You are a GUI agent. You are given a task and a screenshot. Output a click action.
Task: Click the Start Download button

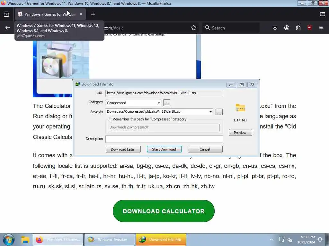click(164, 149)
